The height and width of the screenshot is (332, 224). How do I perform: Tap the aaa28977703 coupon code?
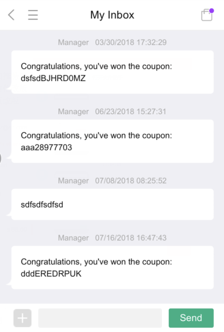(x=46, y=147)
